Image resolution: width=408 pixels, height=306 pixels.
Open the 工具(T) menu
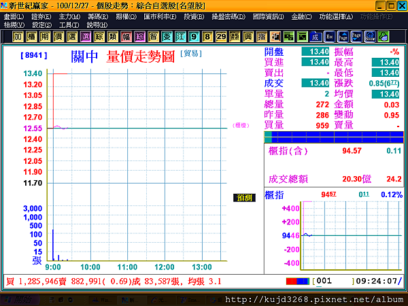pyautogui.click(x=69, y=25)
